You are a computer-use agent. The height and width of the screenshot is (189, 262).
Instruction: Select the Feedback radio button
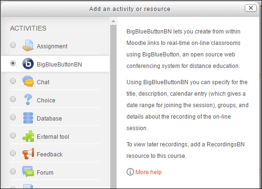13,153
